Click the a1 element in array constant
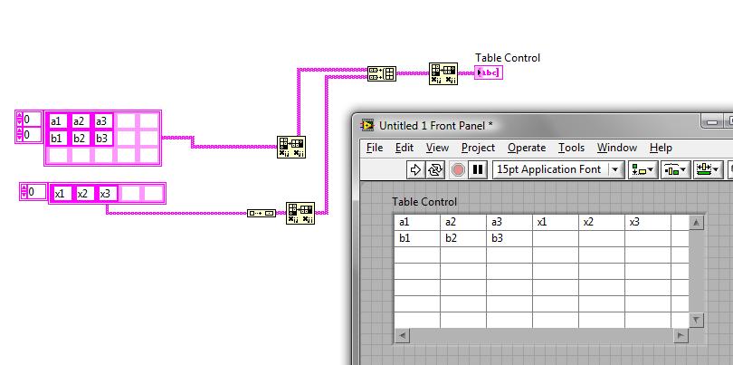The width and height of the screenshot is (733, 365). 59,121
